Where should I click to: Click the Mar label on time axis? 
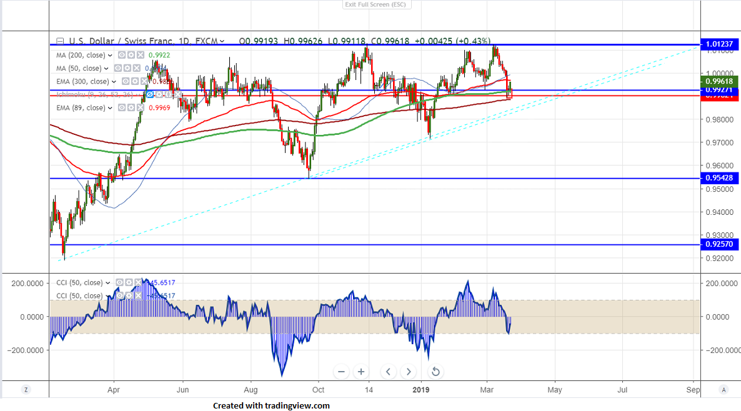click(487, 390)
